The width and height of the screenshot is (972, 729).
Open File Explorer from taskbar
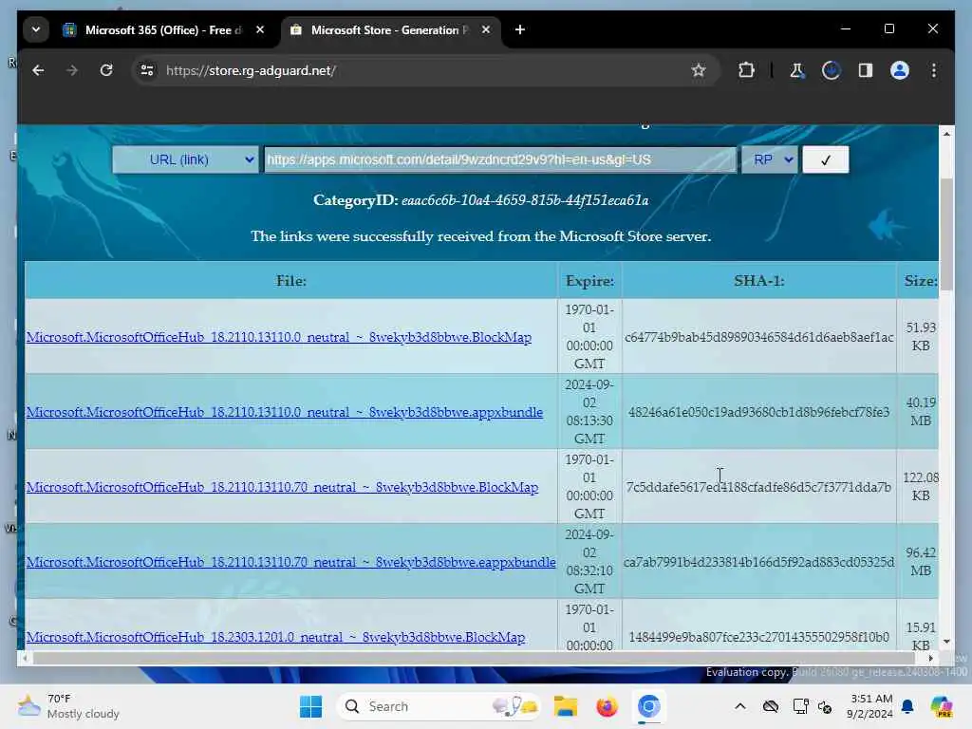(x=566, y=706)
